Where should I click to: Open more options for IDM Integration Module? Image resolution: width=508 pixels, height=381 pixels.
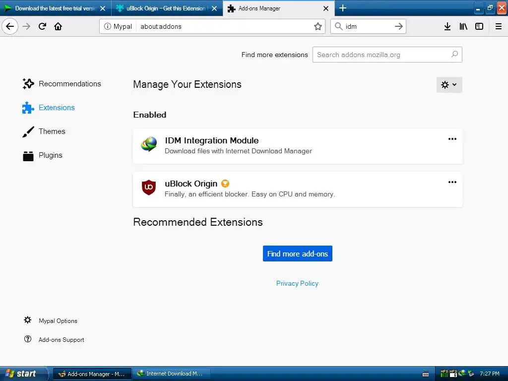[x=452, y=139]
